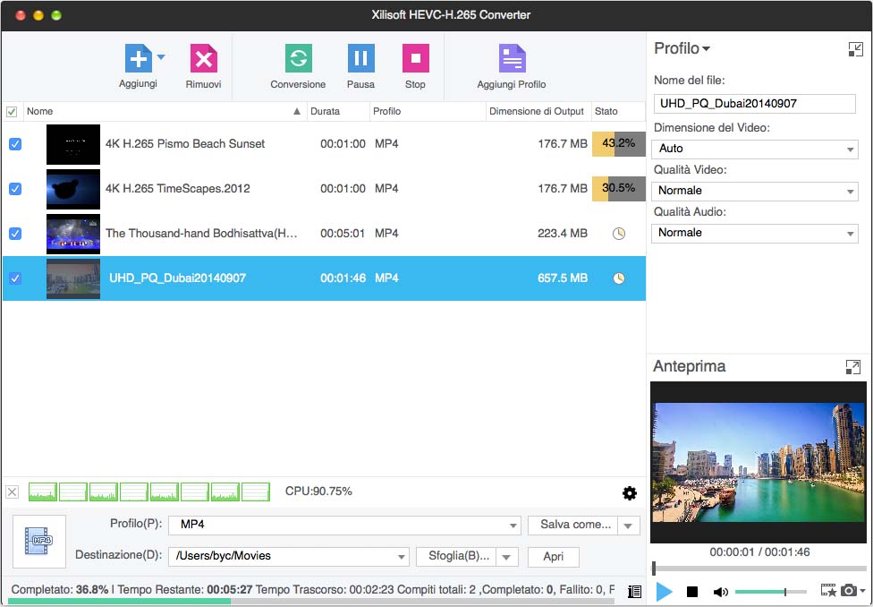Edit the Nome del file field
The height and width of the screenshot is (607, 873).
[754, 104]
